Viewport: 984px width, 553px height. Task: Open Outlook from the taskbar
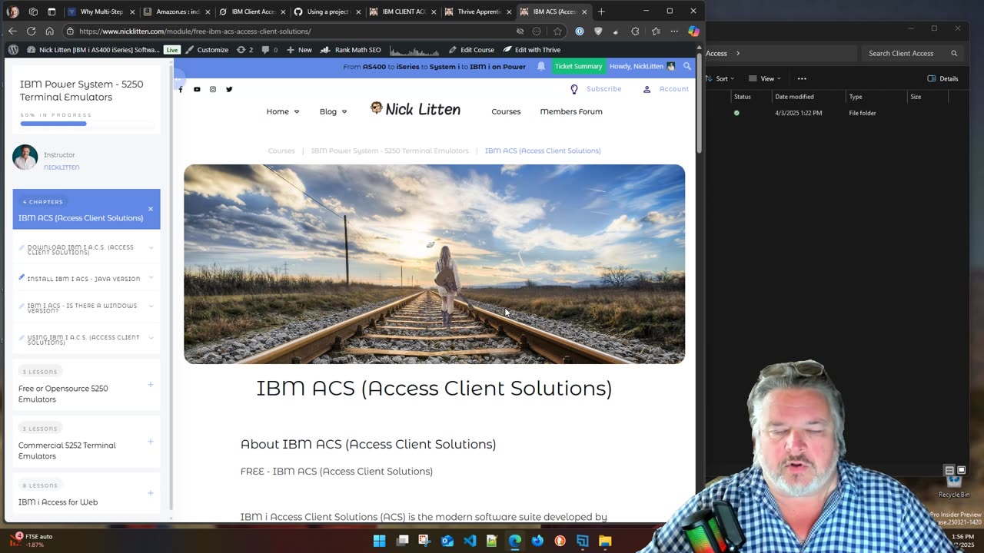coord(447,541)
